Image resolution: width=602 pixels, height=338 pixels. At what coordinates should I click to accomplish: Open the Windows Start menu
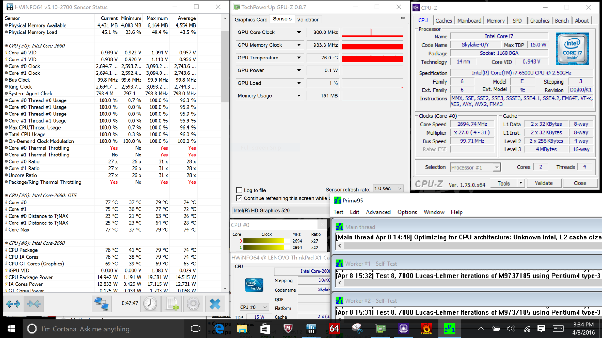click(x=11, y=329)
